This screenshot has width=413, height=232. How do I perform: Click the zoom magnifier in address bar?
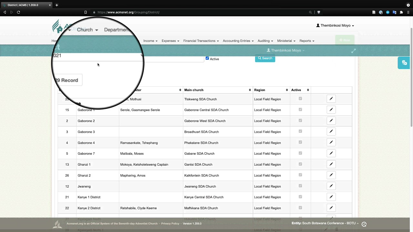(310, 12)
